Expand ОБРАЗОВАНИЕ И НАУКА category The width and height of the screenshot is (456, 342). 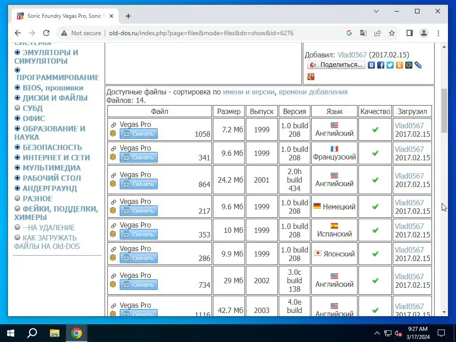[17, 128]
